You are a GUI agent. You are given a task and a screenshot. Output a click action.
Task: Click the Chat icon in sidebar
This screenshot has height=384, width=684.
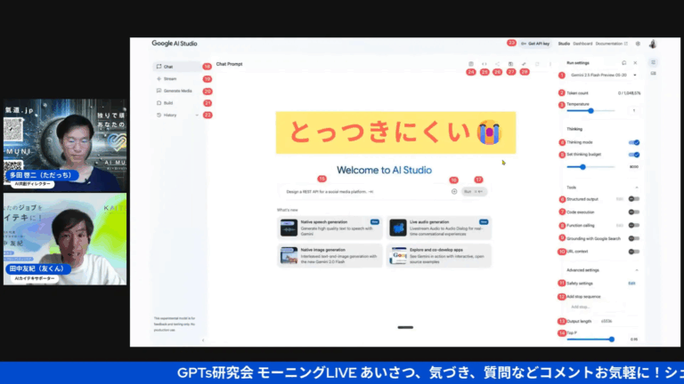pyautogui.click(x=159, y=67)
